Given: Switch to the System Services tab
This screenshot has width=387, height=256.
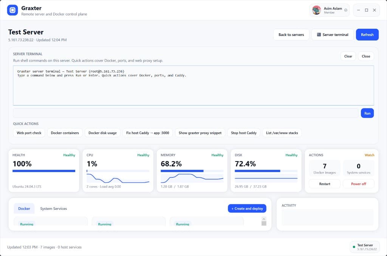Looking at the screenshot, I should coord(54,209).
